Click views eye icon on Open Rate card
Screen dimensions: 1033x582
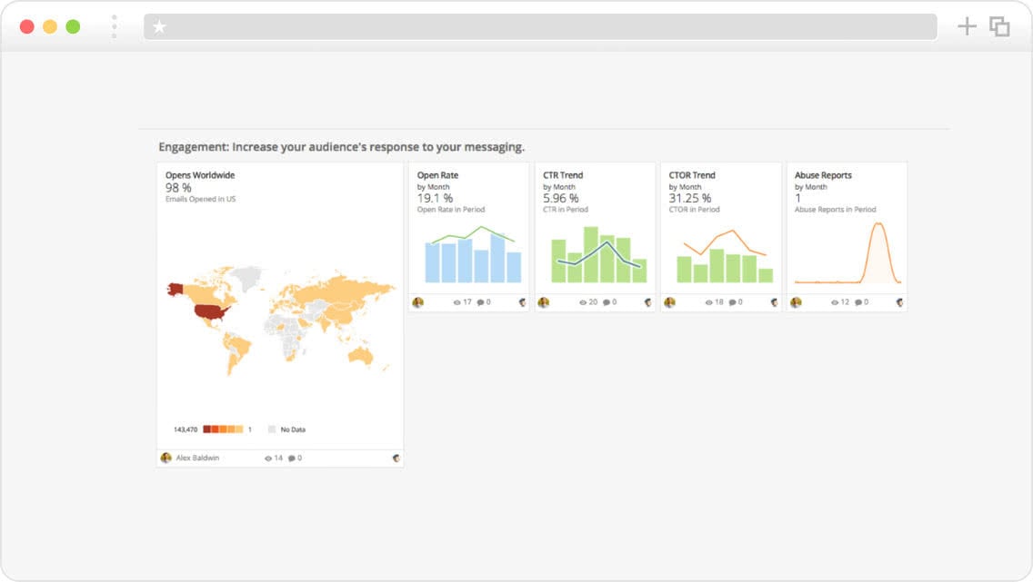pyautogui.click(x=457, y=302)
